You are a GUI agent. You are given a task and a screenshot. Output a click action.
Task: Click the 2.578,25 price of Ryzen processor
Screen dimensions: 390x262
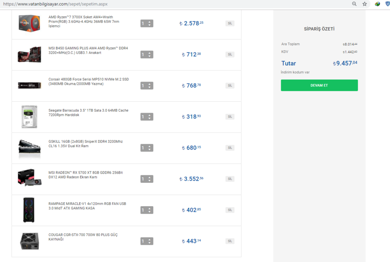[191, 23]
